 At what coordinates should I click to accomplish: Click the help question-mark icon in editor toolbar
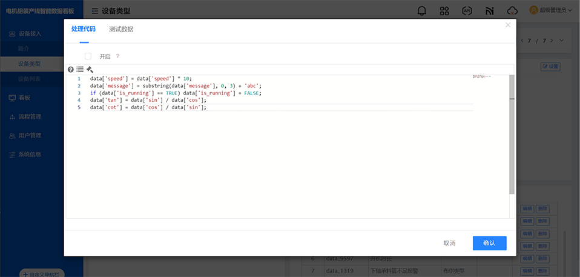tap(71, 70)
